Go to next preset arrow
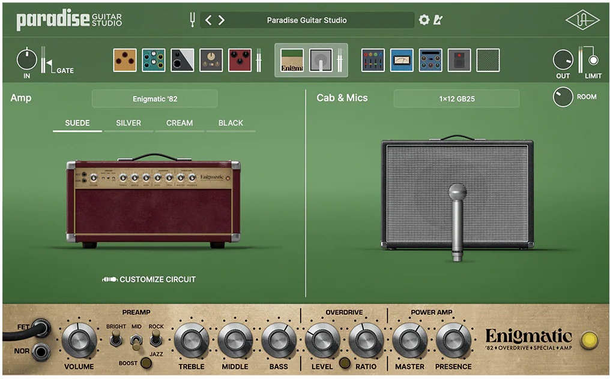The width and height of the screenshot is (610, 379). [222, 20]
